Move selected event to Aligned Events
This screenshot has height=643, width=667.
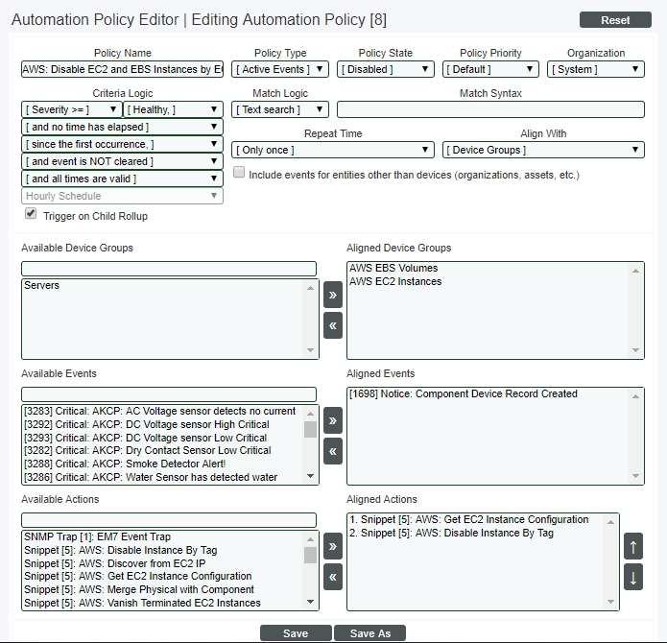click(x=333, y=419)
